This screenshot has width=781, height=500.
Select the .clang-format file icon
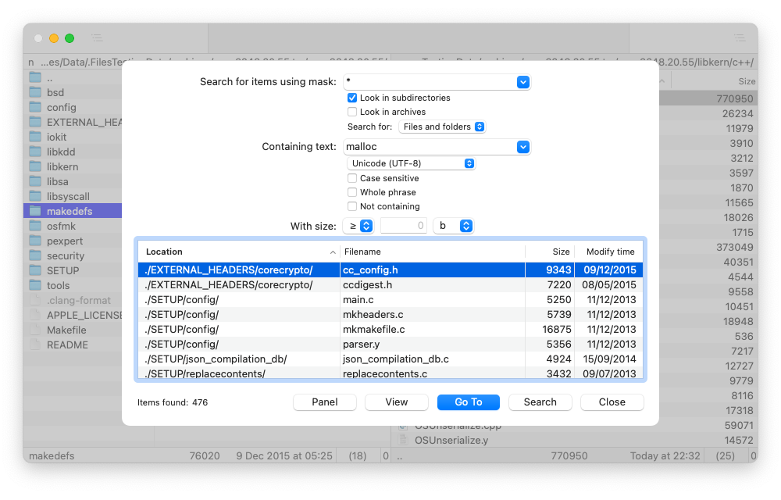[x=34, y=299]
